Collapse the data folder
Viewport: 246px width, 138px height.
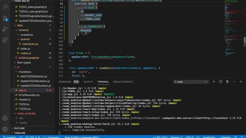pyautogui.click(x=20, y=25)
